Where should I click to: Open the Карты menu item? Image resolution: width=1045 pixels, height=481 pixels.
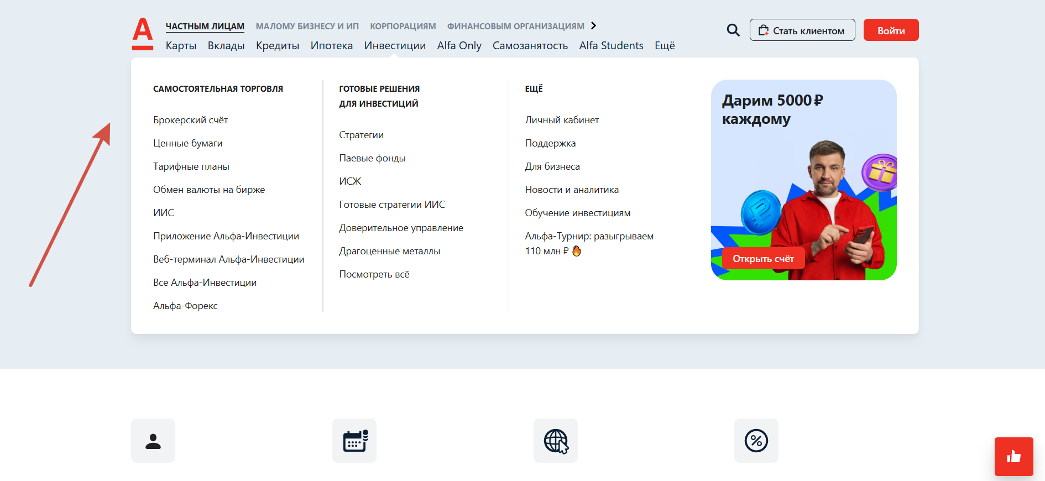coord(181,45)
